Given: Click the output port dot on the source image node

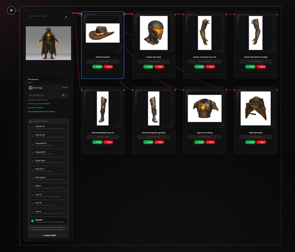Looking at the screenshot, I should pyautogui.click(x=73, y=13).
